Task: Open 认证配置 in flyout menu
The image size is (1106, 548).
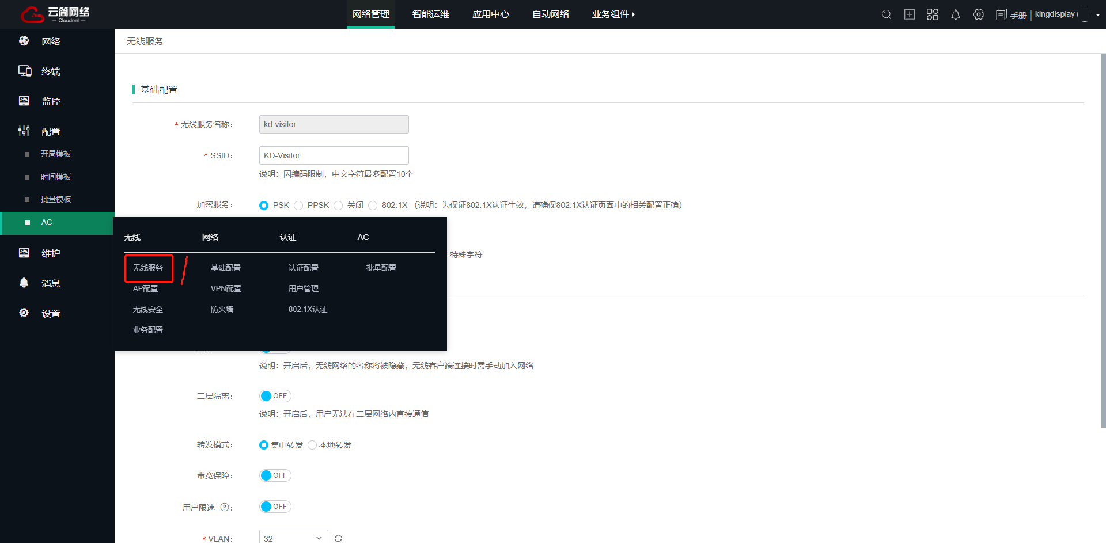Action: [304, 268]
